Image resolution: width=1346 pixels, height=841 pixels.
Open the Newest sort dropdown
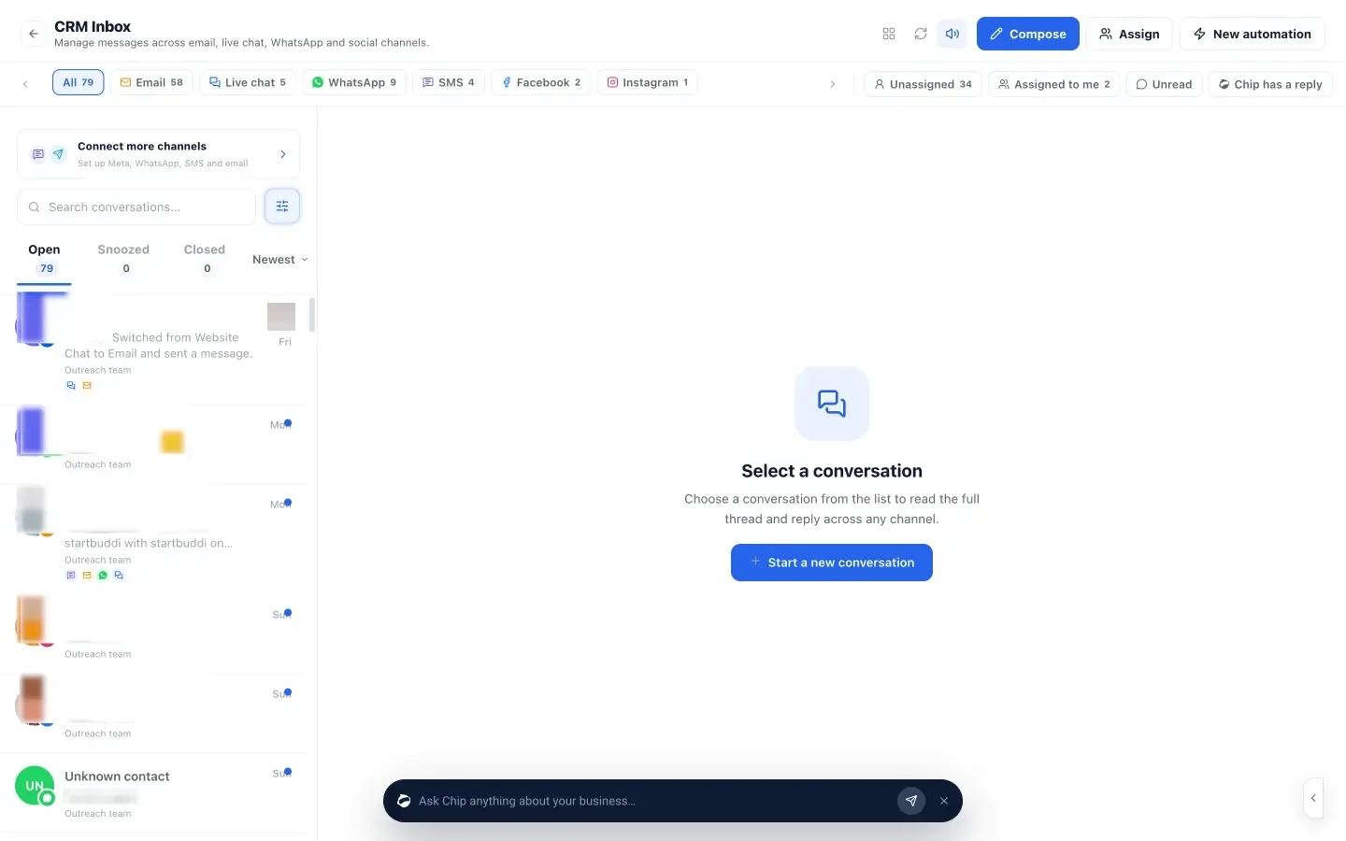tap(279, 260)
